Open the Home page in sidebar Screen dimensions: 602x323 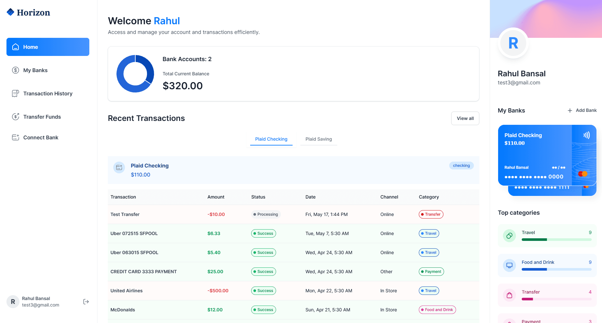tap(48, 47)
